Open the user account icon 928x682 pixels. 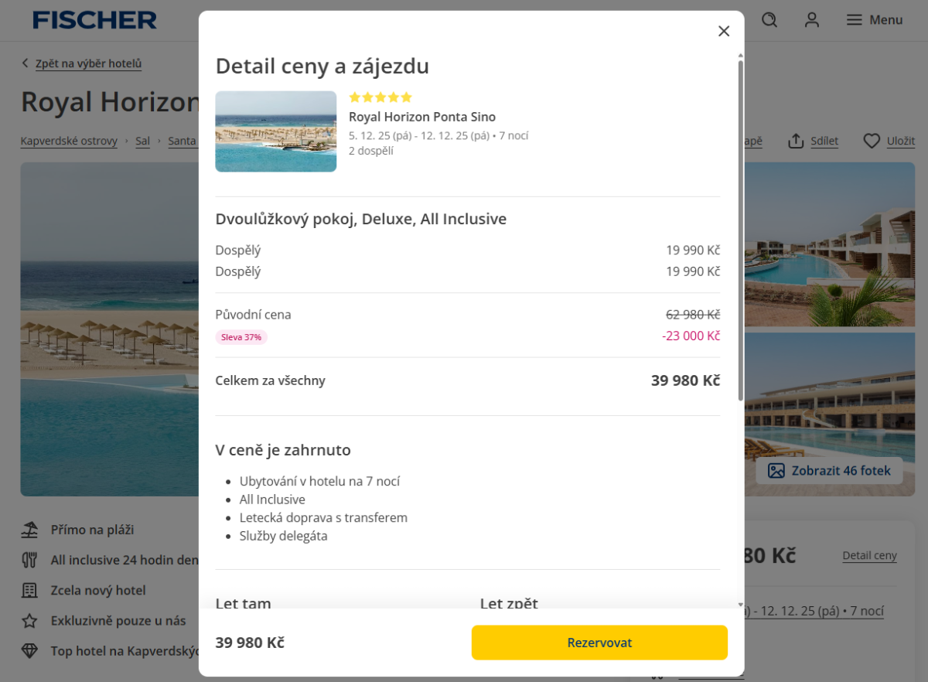(811, 20)
